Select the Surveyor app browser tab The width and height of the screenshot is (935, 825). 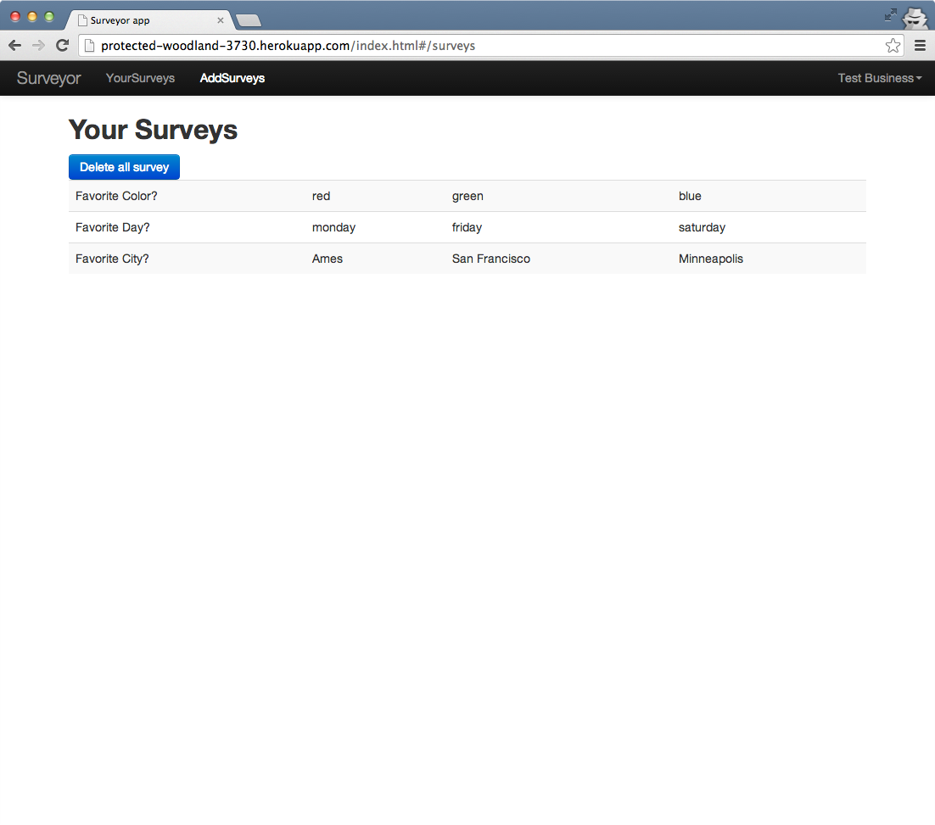149,20
